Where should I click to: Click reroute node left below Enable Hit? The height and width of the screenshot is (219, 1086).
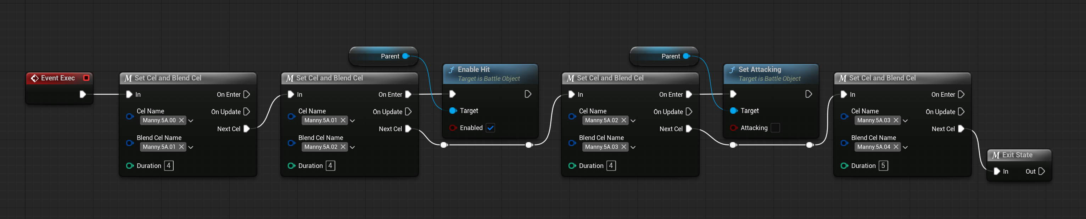(x=444, y=145)
